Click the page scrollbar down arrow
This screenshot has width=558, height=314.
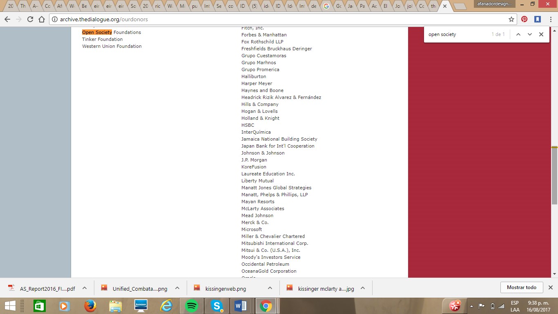(x=554, y=274)
